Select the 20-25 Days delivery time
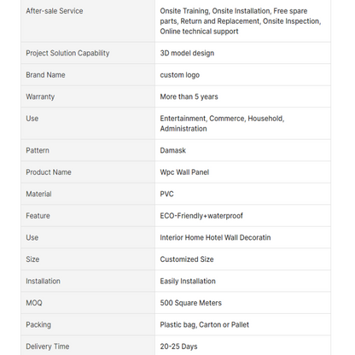Screen dimensions: 355x355 (x=178, y=346)
